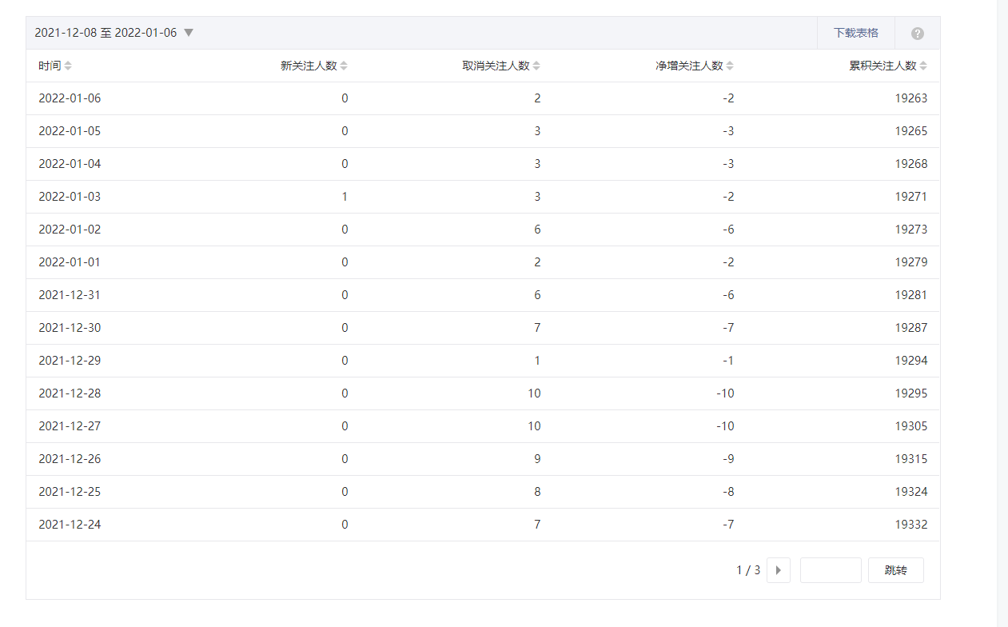
Task: Open the date range dropdown arrow
Action: [x=189, y=33]
